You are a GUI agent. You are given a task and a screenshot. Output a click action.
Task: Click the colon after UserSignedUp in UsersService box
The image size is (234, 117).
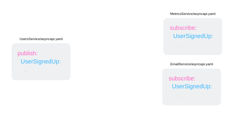60,62
